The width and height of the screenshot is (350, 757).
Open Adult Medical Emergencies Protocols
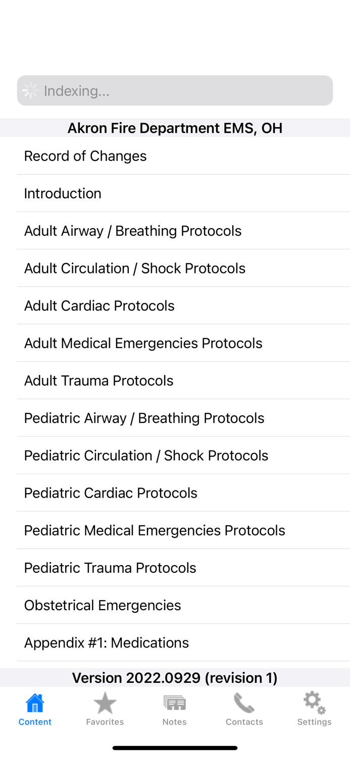pos(143,343)
